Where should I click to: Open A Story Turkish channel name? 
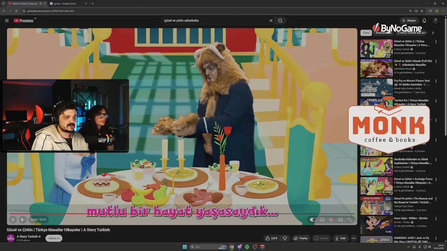pos(27,236)
